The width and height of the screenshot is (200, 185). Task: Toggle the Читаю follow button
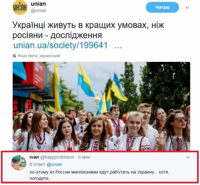tap(162, 7)
